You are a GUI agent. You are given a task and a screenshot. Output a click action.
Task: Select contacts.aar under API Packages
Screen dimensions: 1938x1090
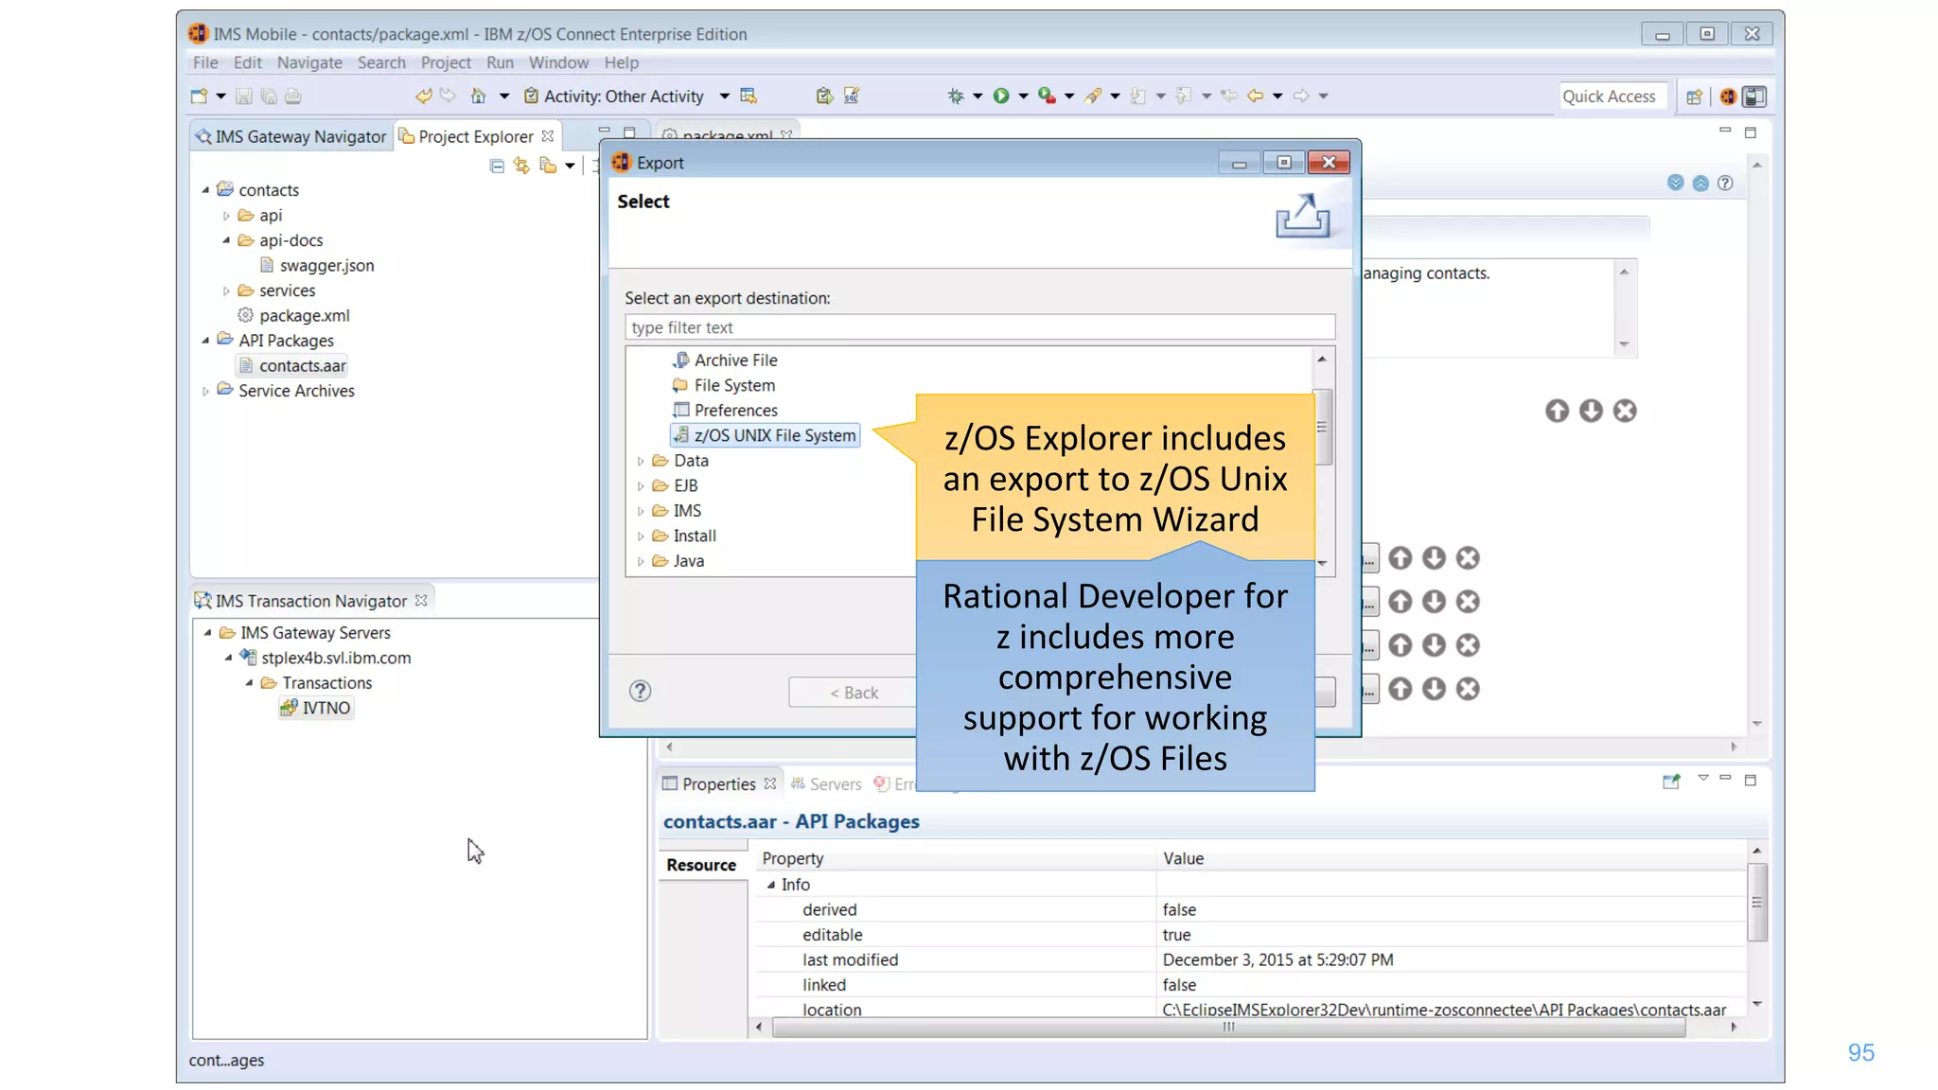click(293, 365)
